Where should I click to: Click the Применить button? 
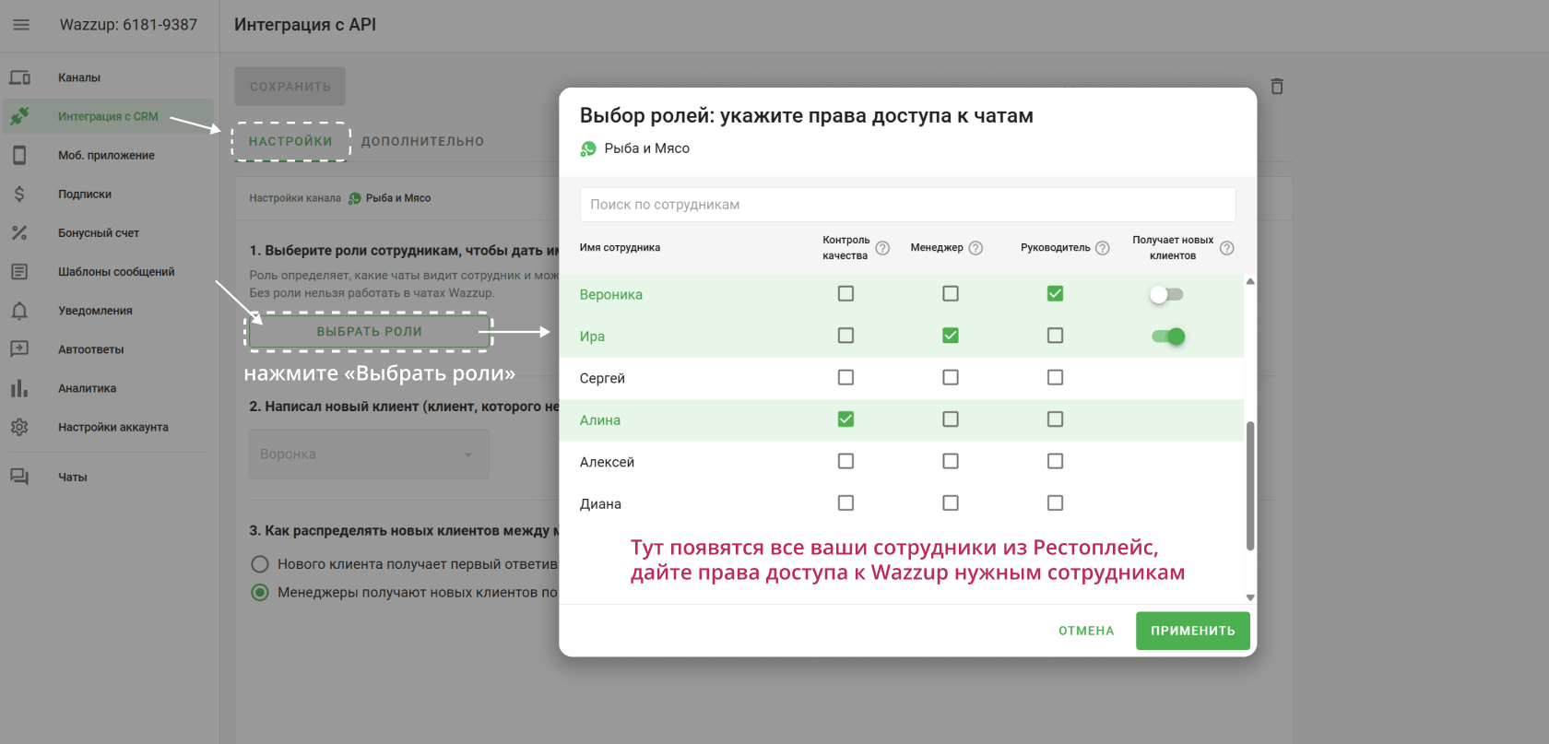pos(1192,631)
